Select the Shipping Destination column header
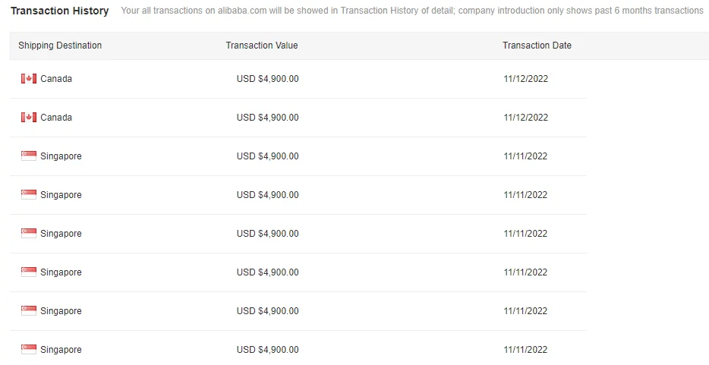The height and width of the screenshot is (365, 709). (x=60, y=46)
